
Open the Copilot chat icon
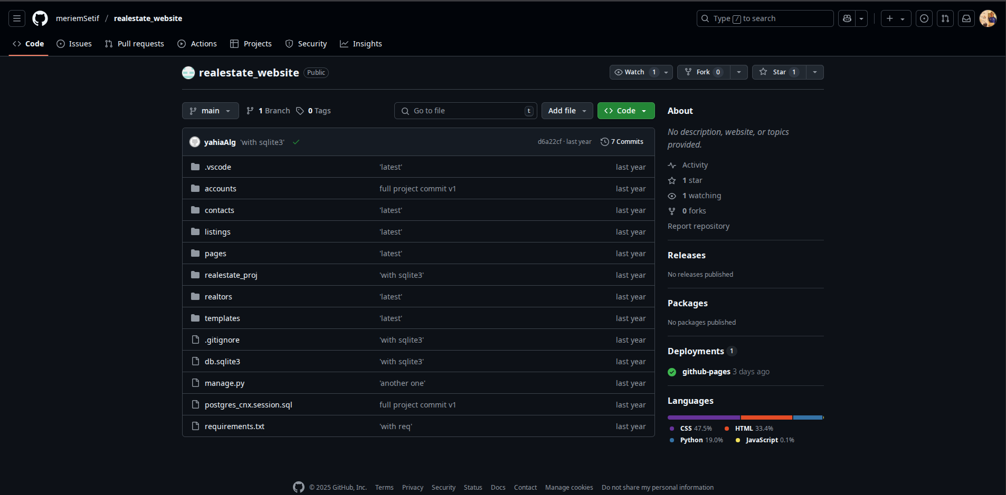tap(847, 18)
